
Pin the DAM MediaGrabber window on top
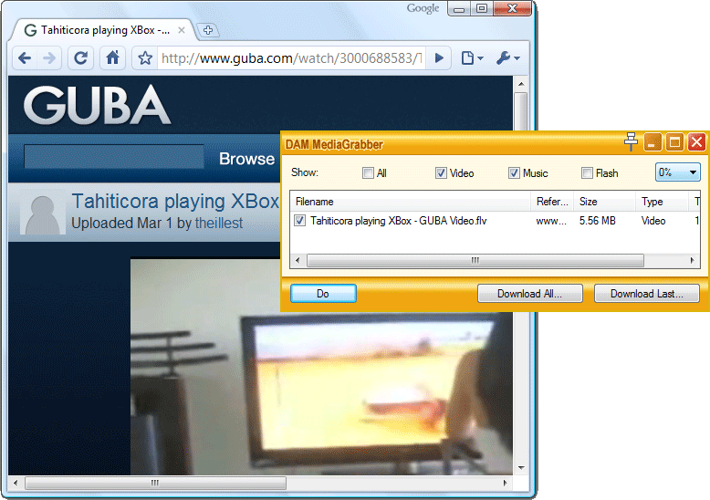click(631, 141)
